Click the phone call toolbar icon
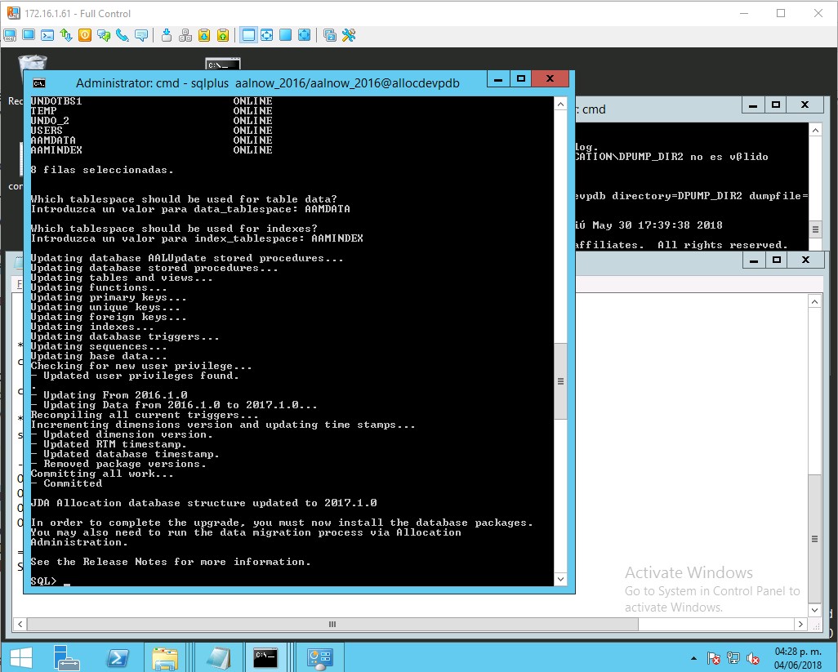Viewport: 838px width, 672px height. (x=123, y=35)
